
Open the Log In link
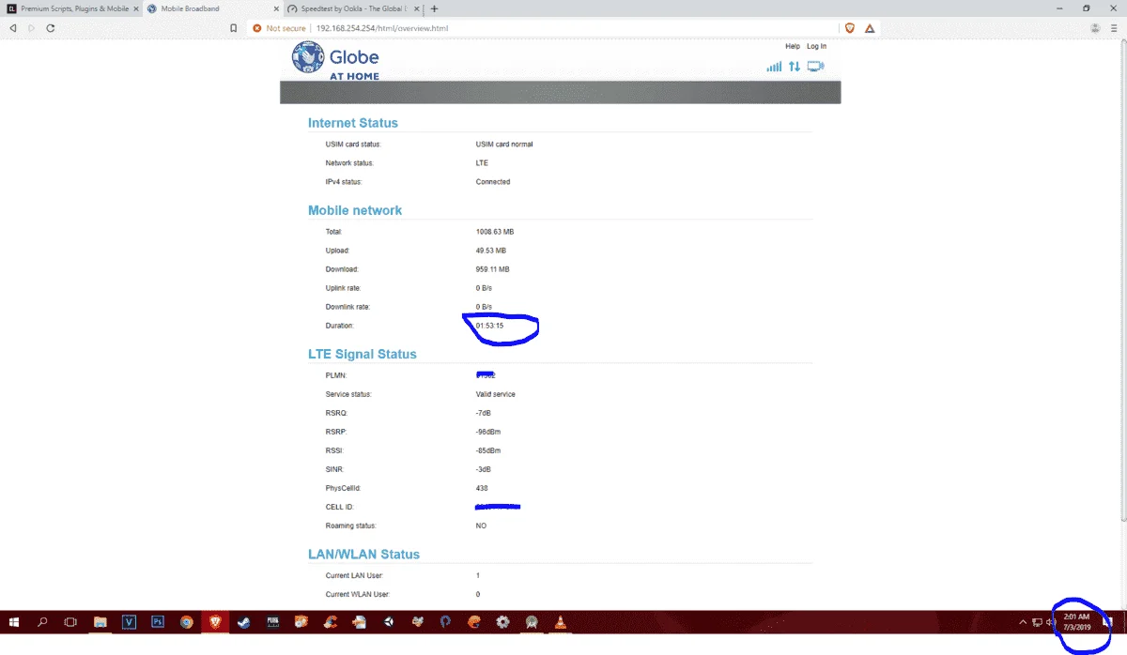pyautogui.click(x=816, y=46)
